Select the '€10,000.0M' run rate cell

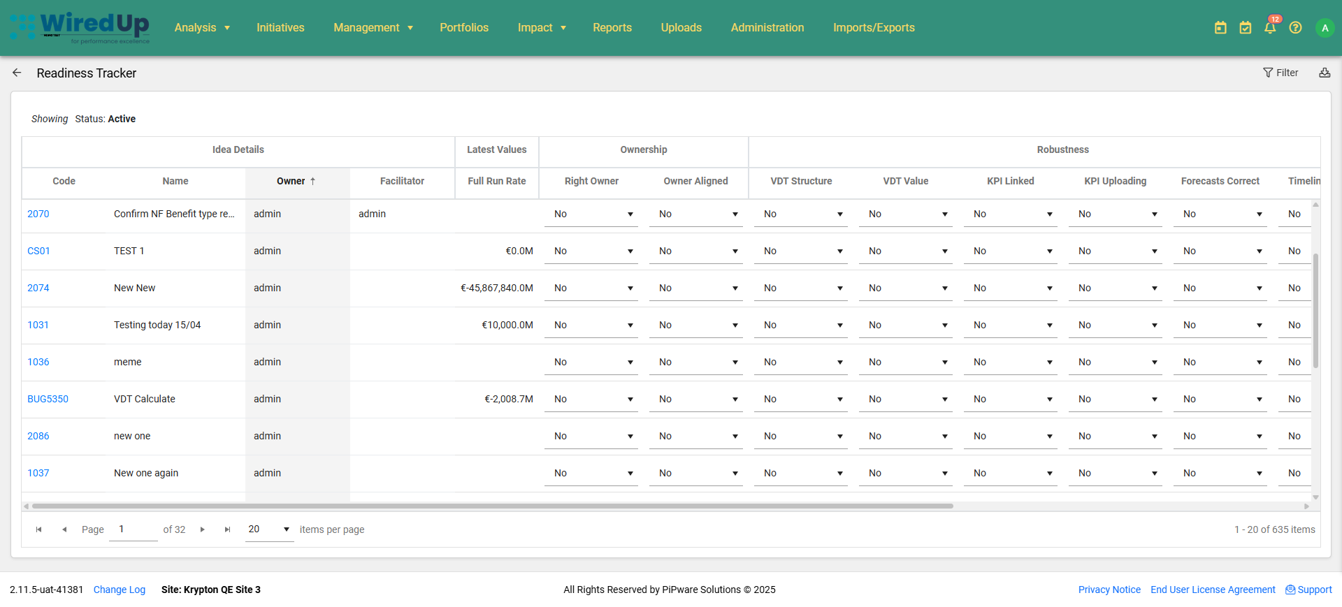tap(497, 325)
